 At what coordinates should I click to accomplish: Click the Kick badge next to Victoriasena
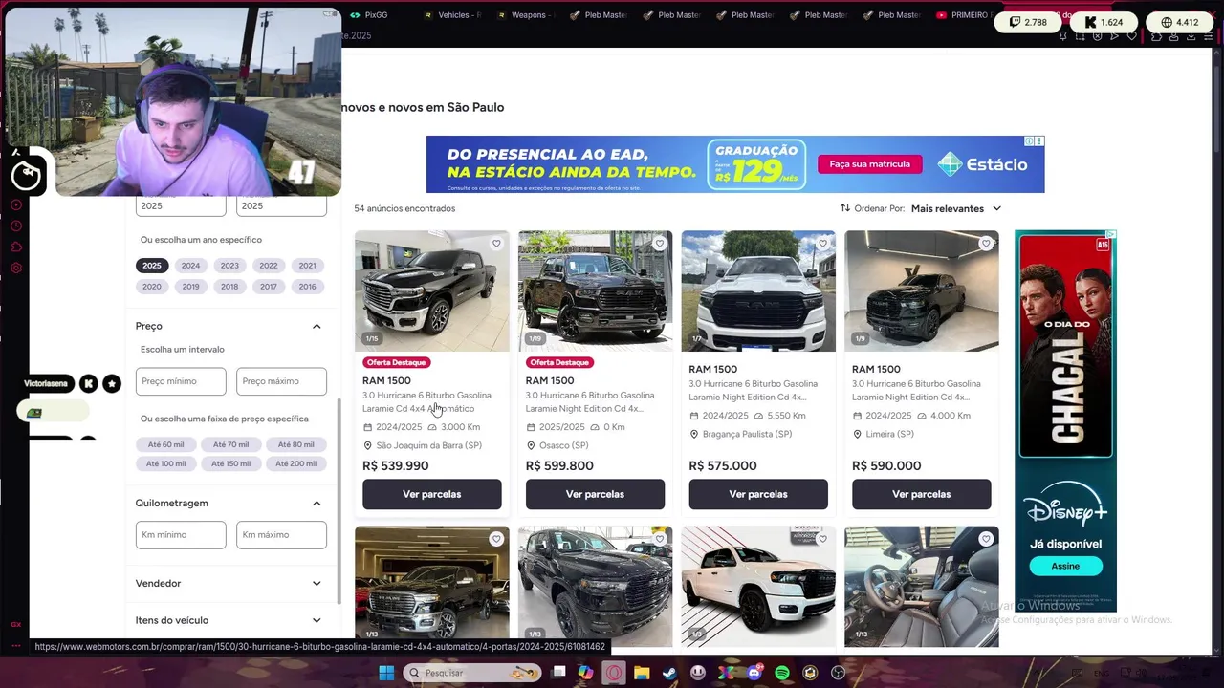(x=88, y=383)
